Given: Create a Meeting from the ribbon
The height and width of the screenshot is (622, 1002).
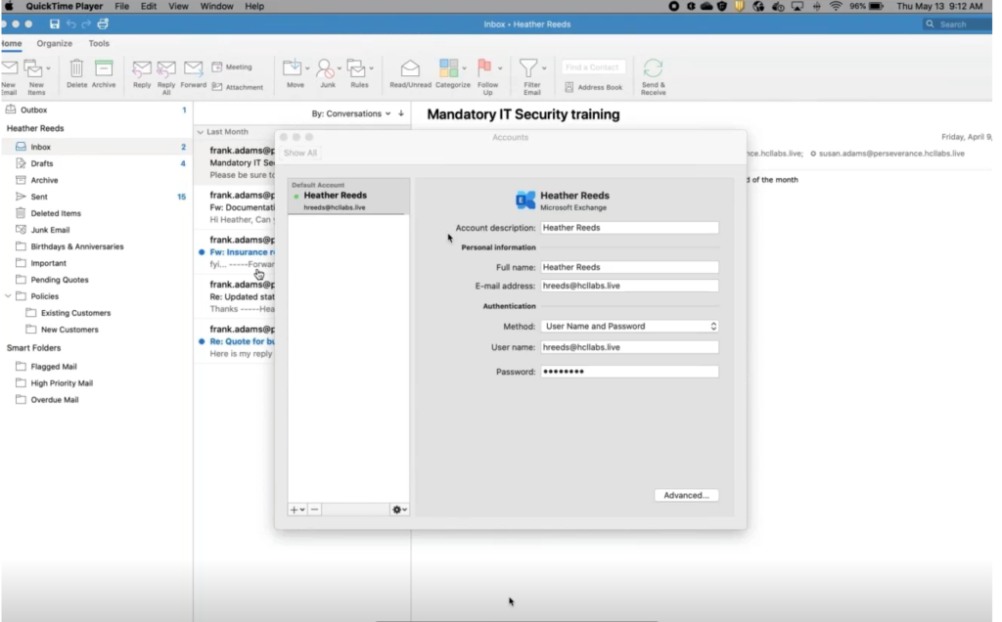Looking at the screenshot, I should click(x=232, y=67).
